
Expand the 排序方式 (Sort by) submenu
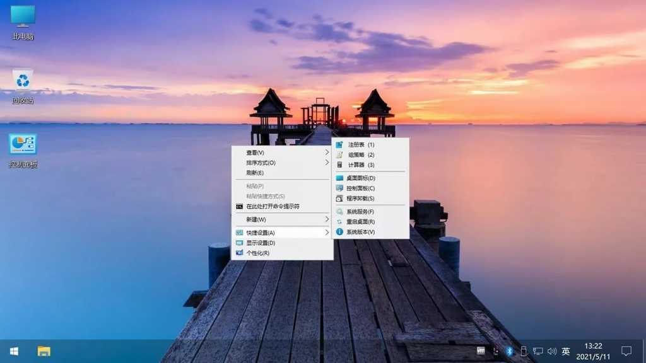tap(278, 162)
